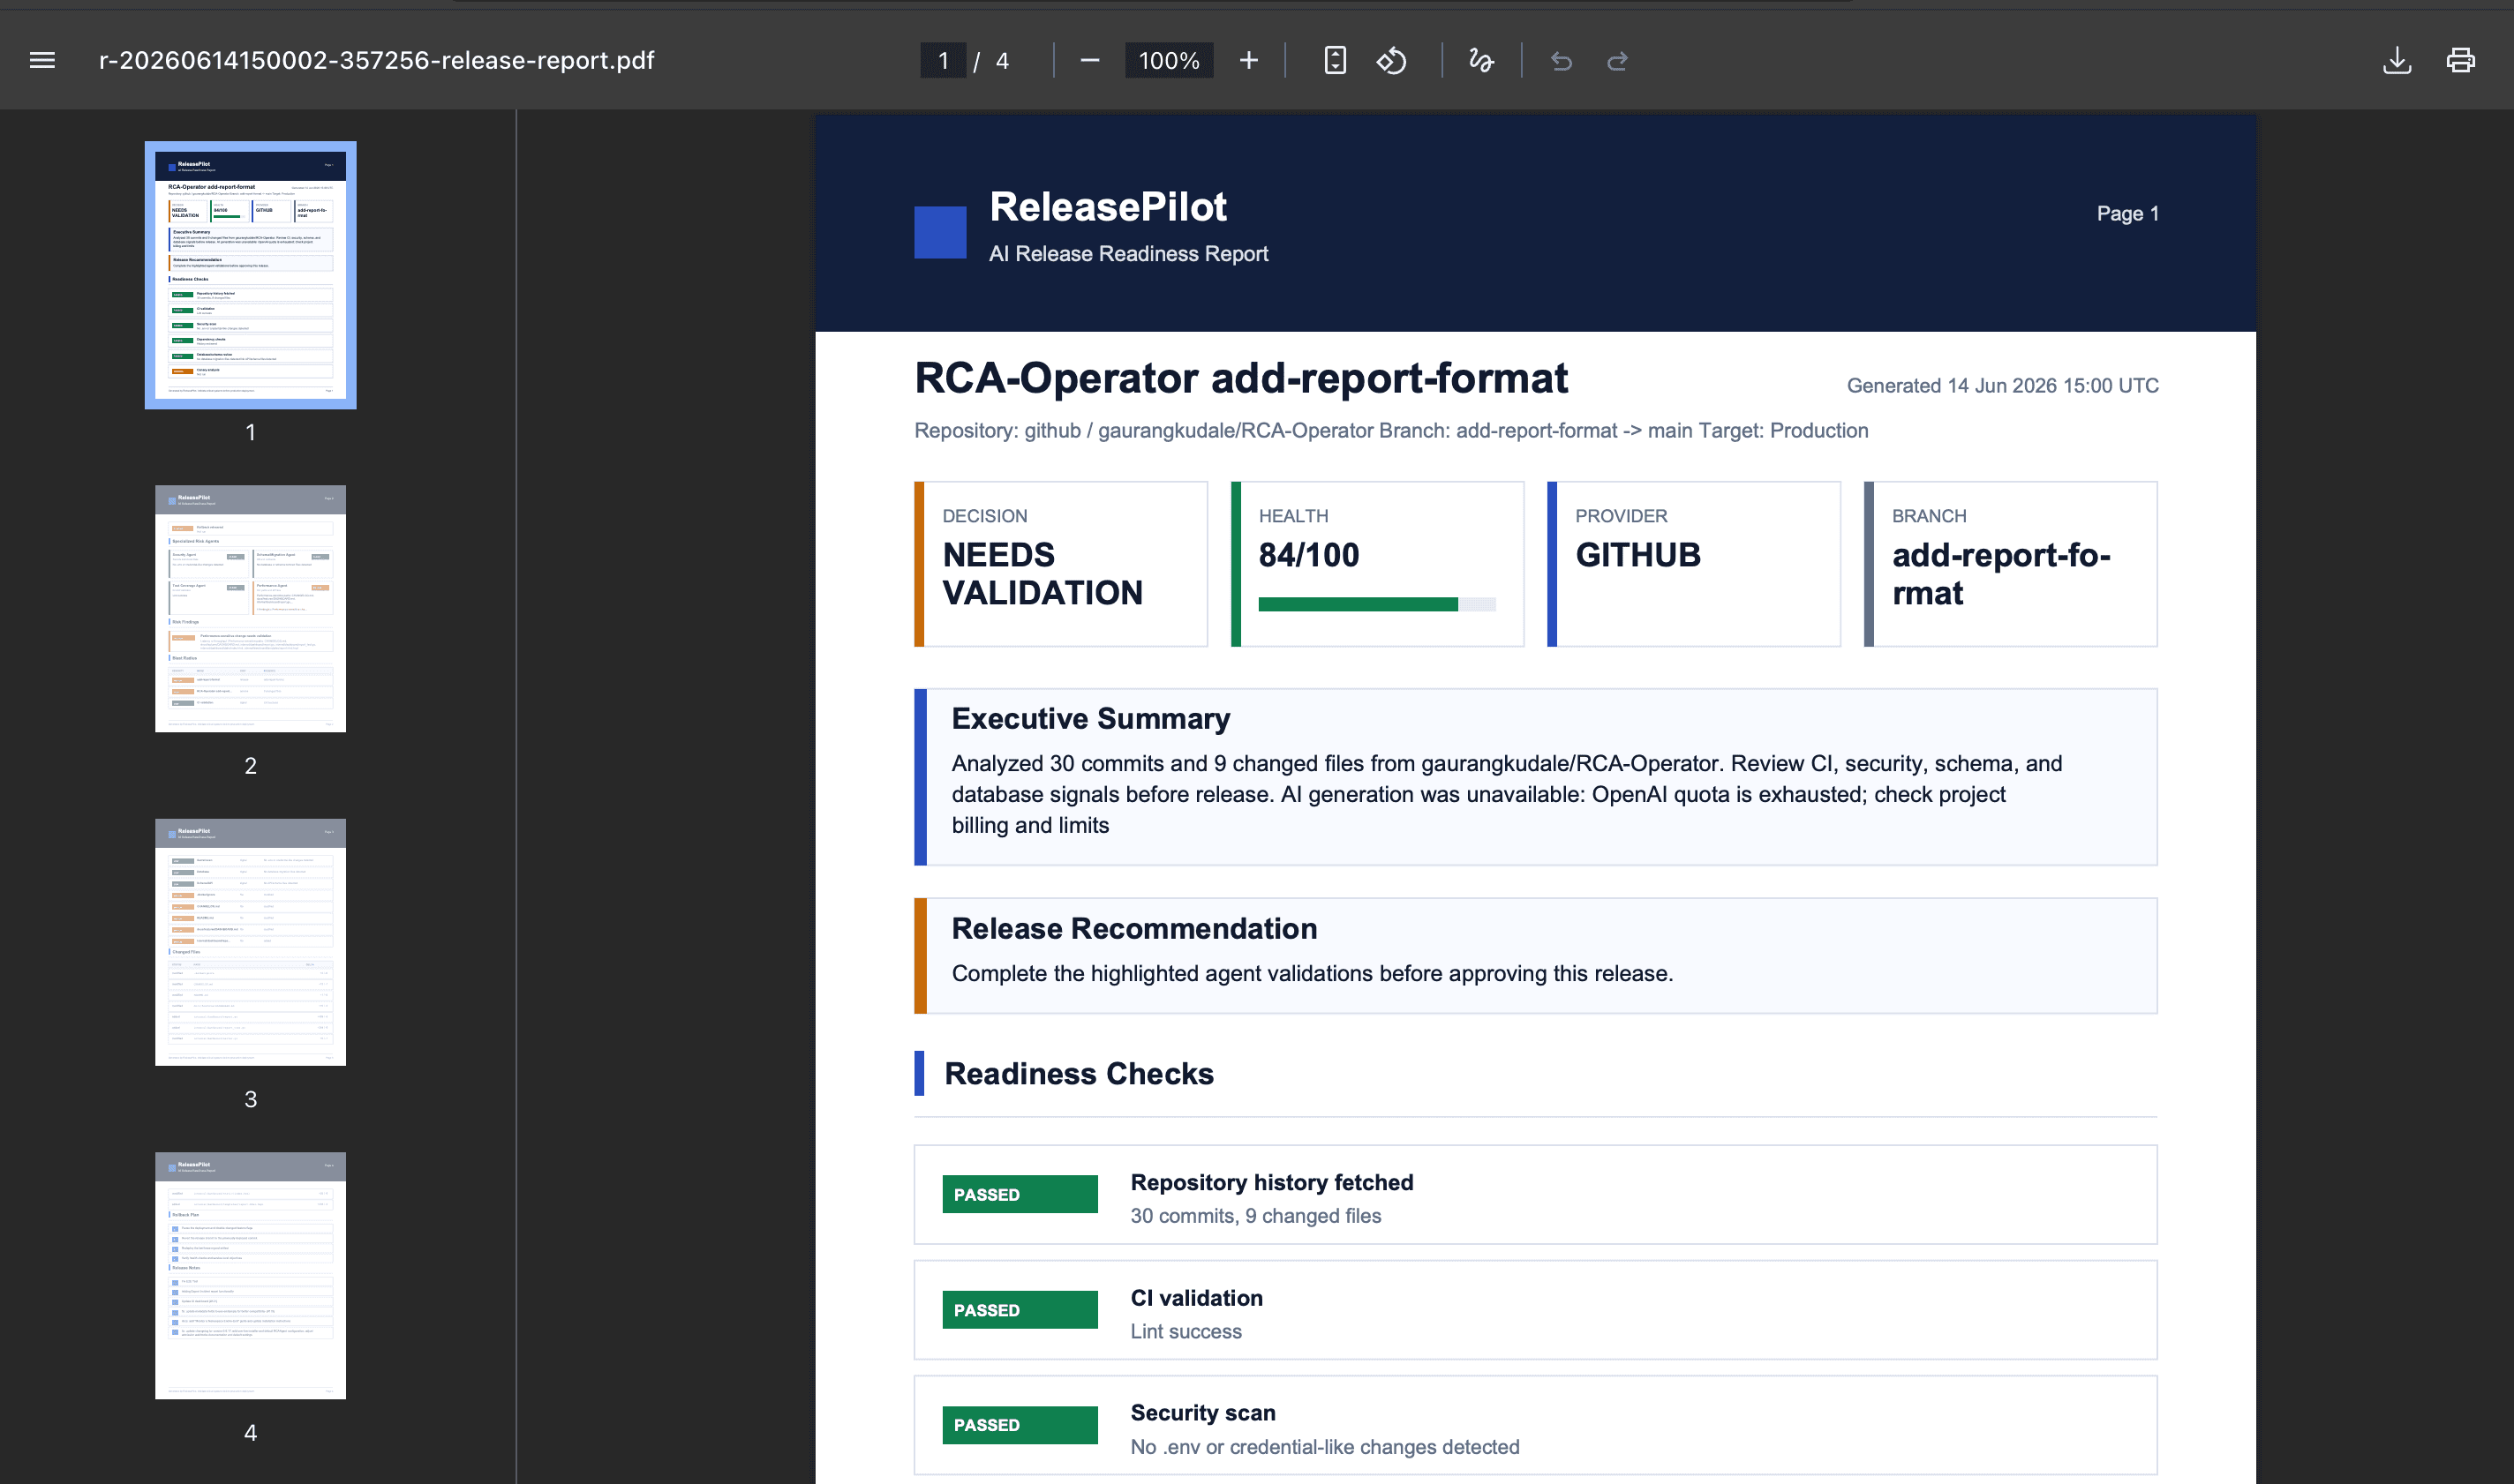Click the 84/100 health score
The width and height of the screenshot is (2514, 1484).
(x=1308, y=555)
